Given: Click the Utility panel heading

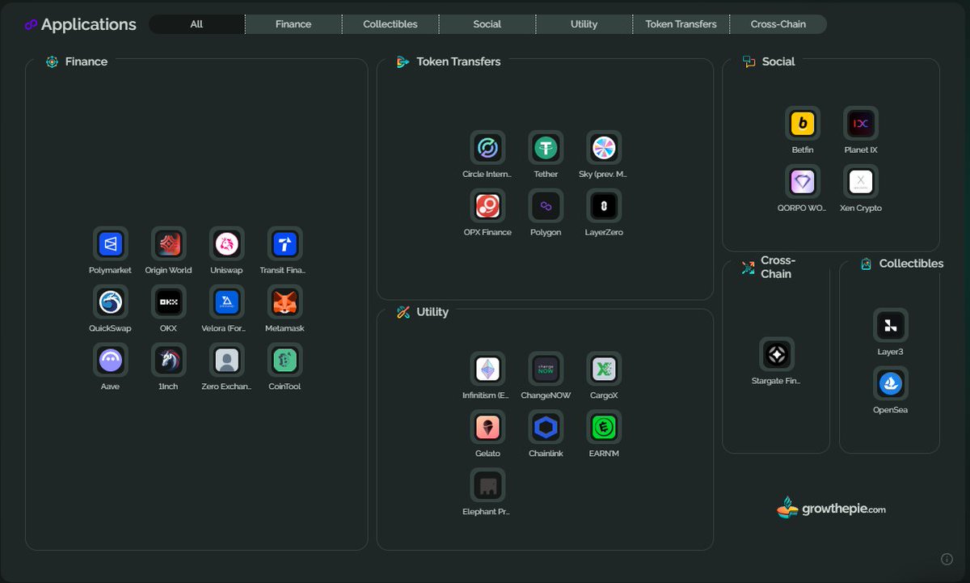Looking at the screenshot, I should pos(432,312).
